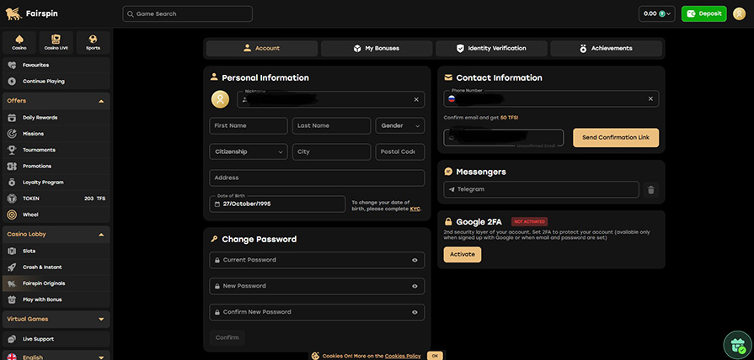Viewport: 754px width, 360px height.
Task: Reveal Confirm New Password with eye
Action: pyautogui.click(x=414, y=312)
